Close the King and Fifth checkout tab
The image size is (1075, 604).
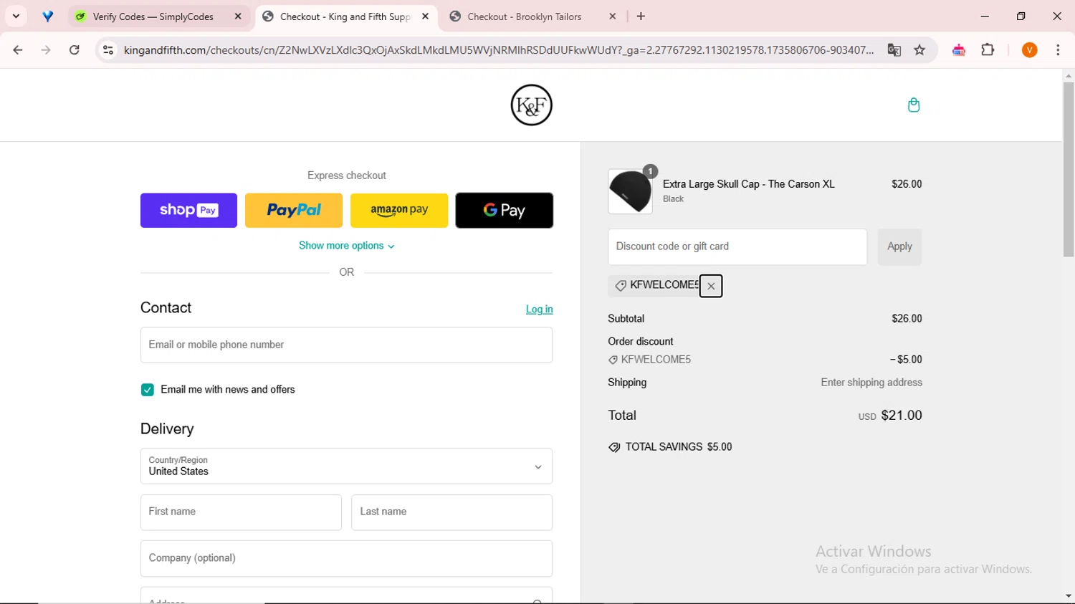coord(425,16)
